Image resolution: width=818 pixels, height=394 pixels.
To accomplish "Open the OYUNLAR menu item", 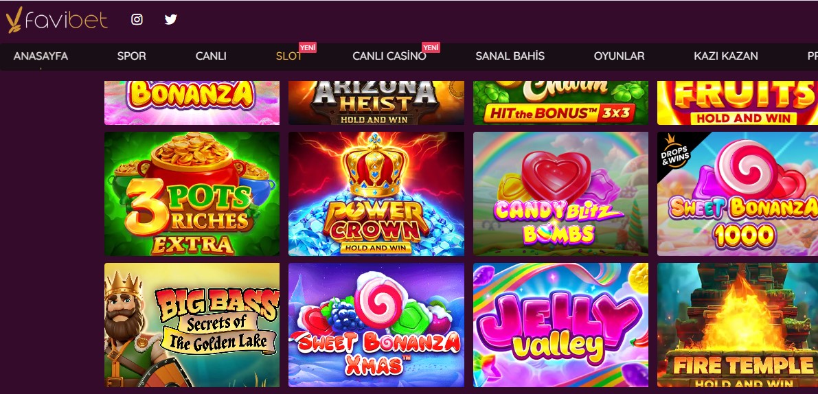I will (620, 56).
